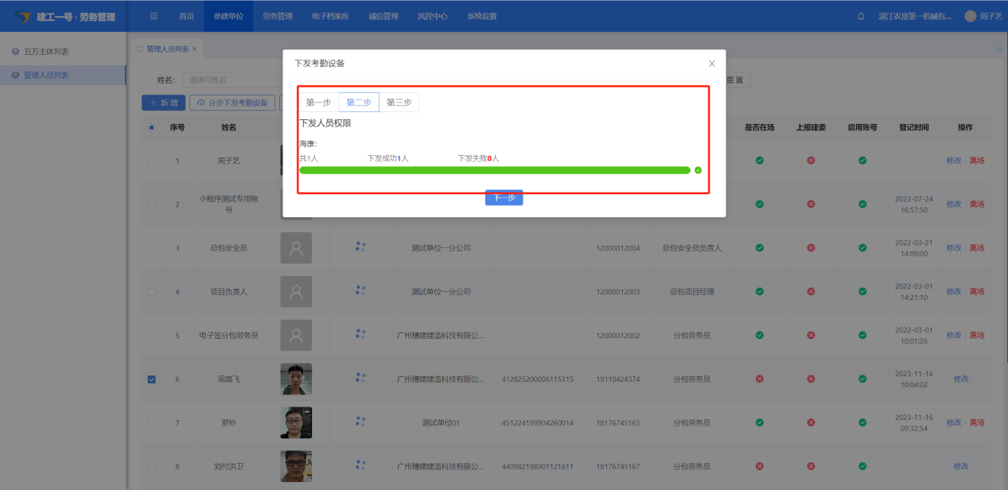Click the green success check on progress bar
The width and height of the screenshot is (1008, 490).
tap(698, 170)
